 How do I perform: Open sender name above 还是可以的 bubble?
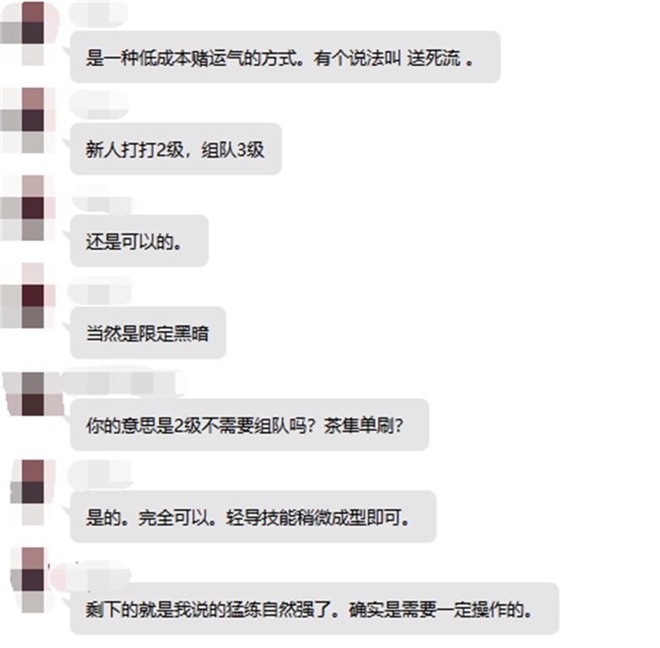point(103,204)
